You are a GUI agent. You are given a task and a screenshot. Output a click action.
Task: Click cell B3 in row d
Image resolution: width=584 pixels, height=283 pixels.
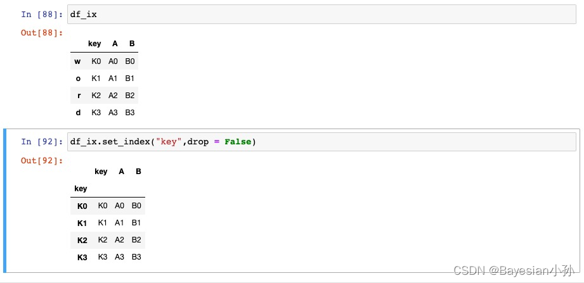[130, 113]
